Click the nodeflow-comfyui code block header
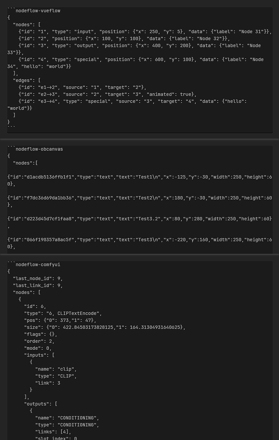This screenshot has height=440, width=279. pos(38,264)
